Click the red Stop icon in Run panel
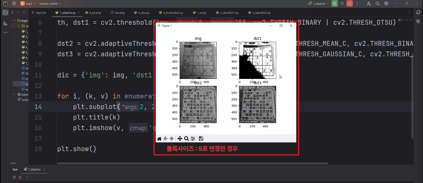Image resolution: width=423 pixels, height=183 pixels. 20,178
